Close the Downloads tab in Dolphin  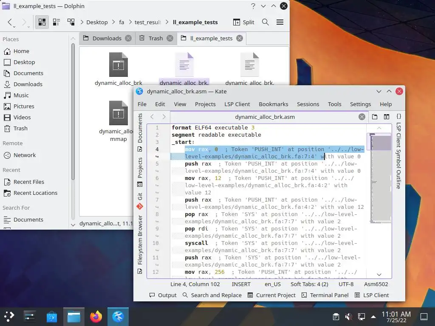[x=128, y=38]
